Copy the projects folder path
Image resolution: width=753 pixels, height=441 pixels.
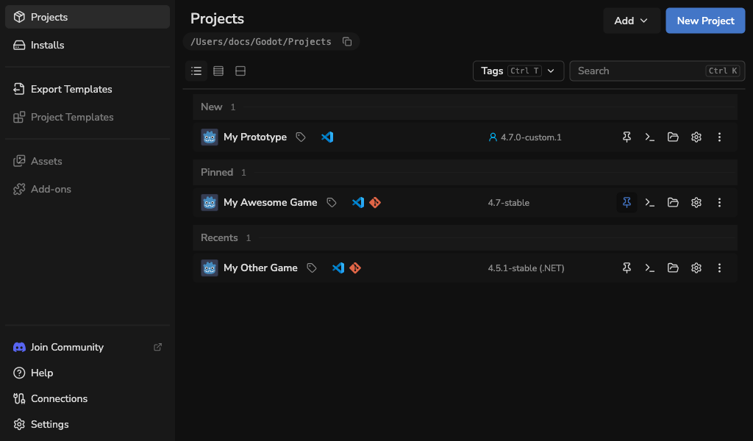point(347,42)
